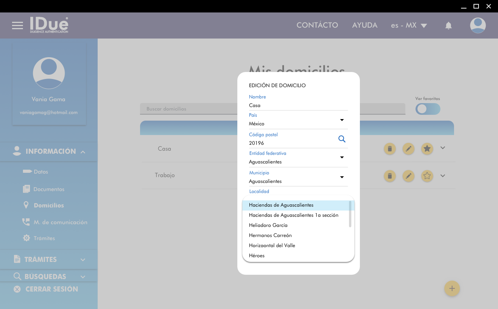Open the hamburger menu icon
The image size is (498, 309).
click(18, 26)
